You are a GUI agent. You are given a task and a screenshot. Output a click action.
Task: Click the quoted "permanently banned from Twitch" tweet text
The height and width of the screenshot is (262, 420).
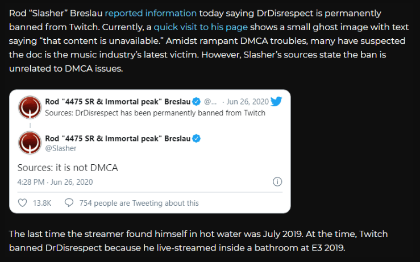pyautogui.click(x=155, y=113)
